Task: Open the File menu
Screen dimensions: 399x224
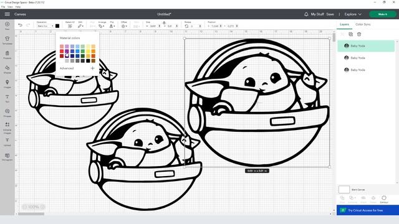Action: coord(3,7)
